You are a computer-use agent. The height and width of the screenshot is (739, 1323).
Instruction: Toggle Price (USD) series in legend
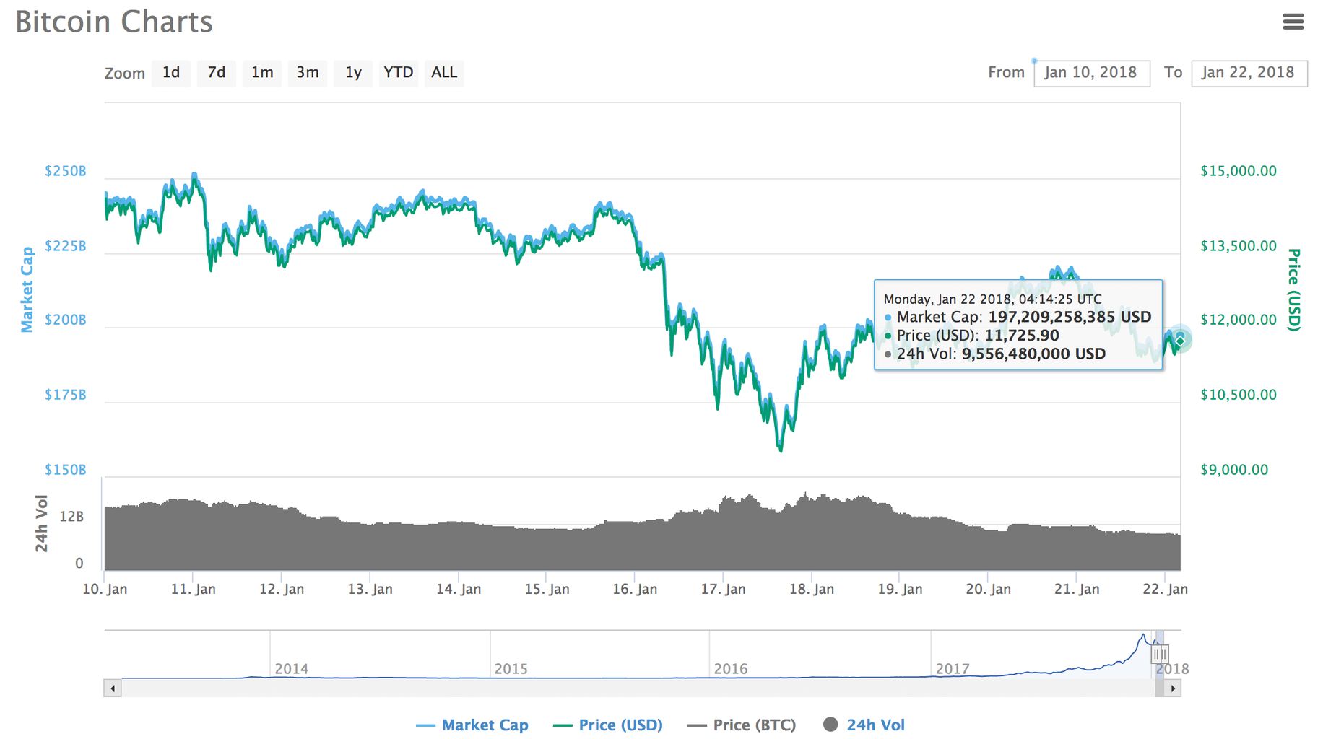click(608, 725)
